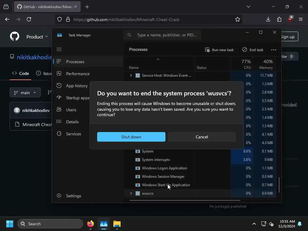The height and width of the screenshot is (231, 308).
Task: Open the GitHub Product dropdown menu
Action: click(37, 37)
